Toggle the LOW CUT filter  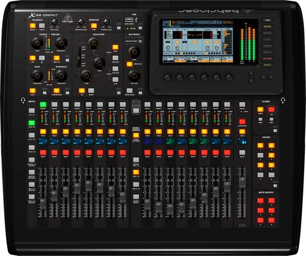click(57, 58)
